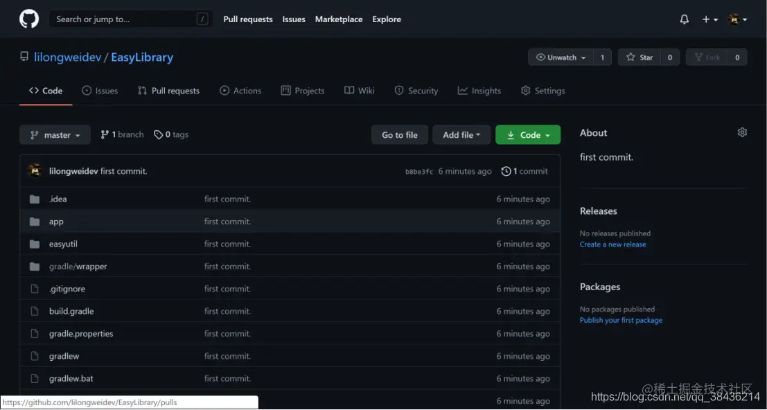
Task: Click the easyutil folder icon
Action: pos(34,244)
